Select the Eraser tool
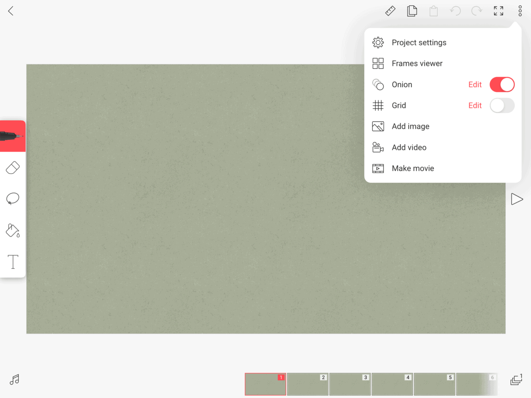The height and width of the screenshot is (398, 531). click(13, 168)
